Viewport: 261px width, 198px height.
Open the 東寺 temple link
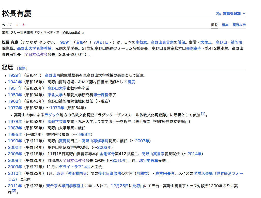click(x=60, y=174)
